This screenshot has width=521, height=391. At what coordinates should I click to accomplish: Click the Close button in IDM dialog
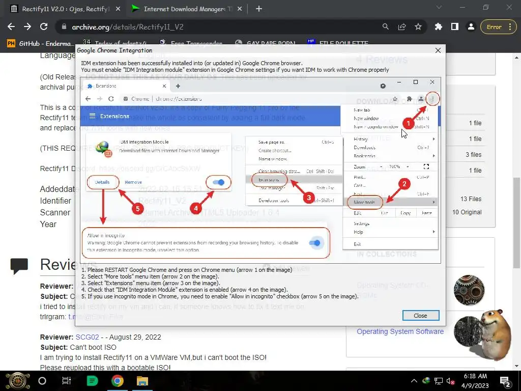point(421,316)
